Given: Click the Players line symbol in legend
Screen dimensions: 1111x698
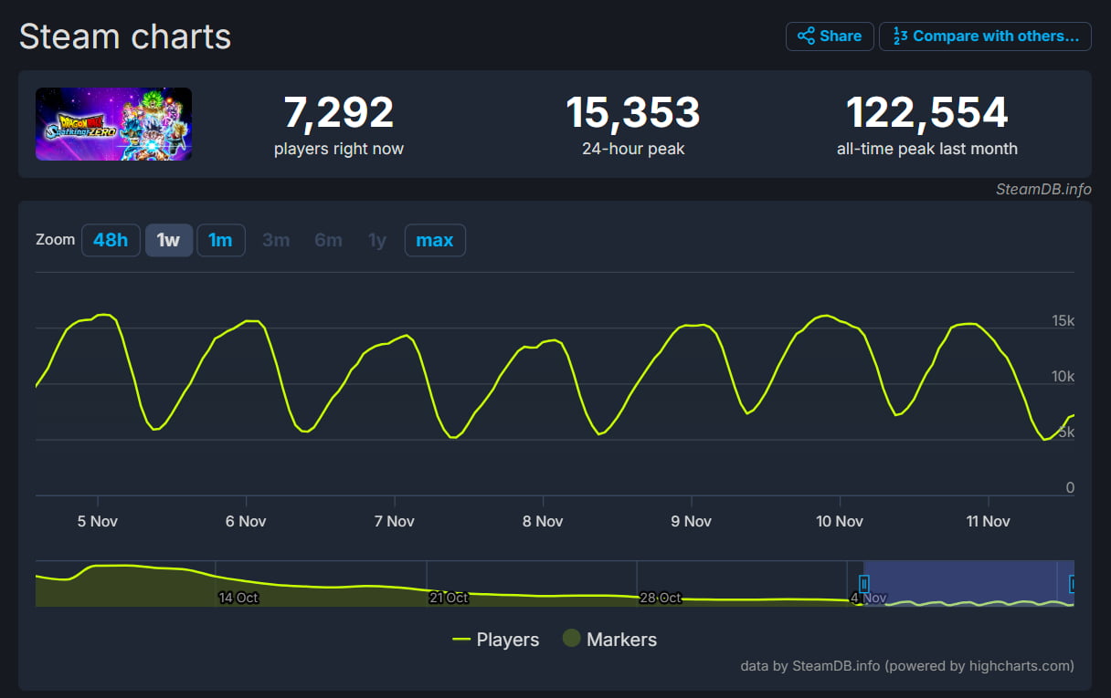Looking at the screenshot, I should click(x=461, y=640).
